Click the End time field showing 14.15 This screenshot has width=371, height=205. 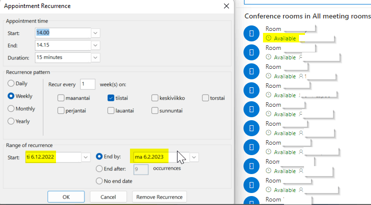point(63,45)
